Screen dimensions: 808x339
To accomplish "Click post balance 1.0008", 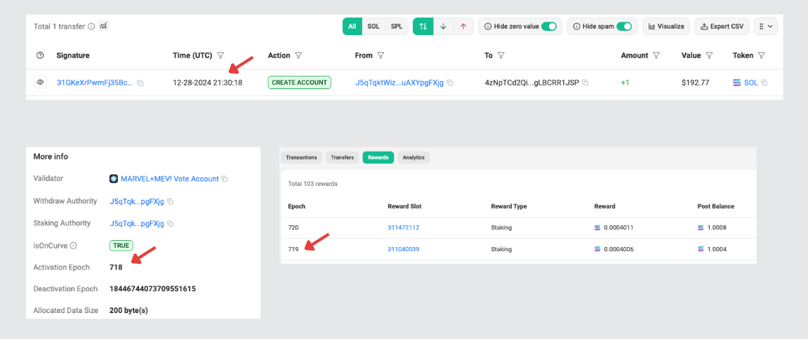I will click(716, 227).
